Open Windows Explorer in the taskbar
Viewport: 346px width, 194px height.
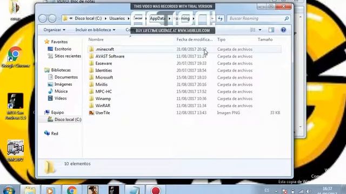coord(30,190)
